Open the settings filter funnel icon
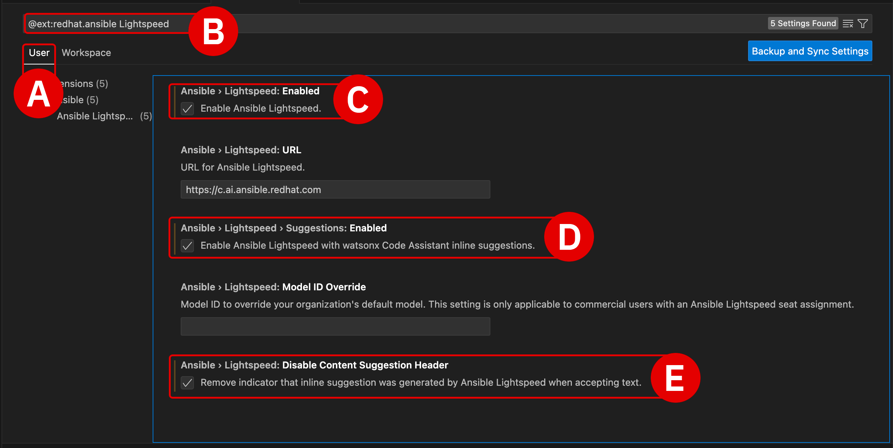 point(863,24)
